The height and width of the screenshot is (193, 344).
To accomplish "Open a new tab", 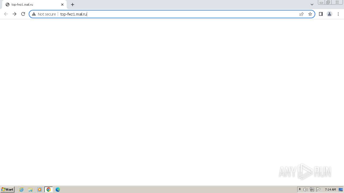I will tap(73, 5).
